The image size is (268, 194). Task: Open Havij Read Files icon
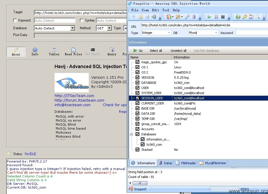(73, 52)
